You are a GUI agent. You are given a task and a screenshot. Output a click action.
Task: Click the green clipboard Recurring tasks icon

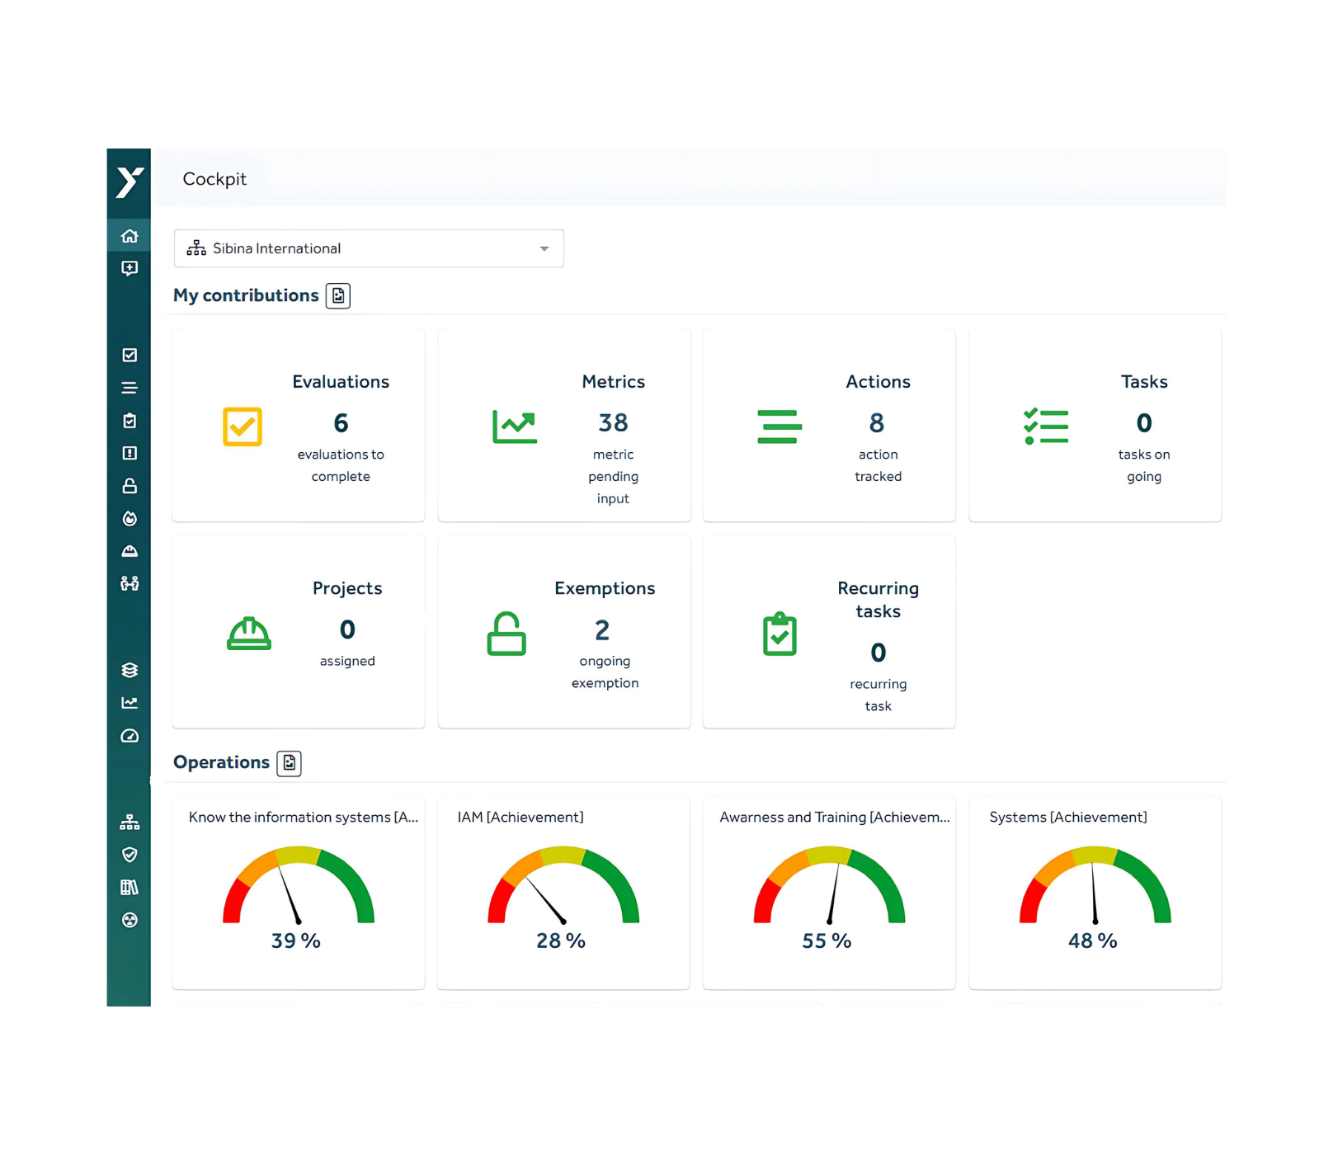tap(780, 634)
